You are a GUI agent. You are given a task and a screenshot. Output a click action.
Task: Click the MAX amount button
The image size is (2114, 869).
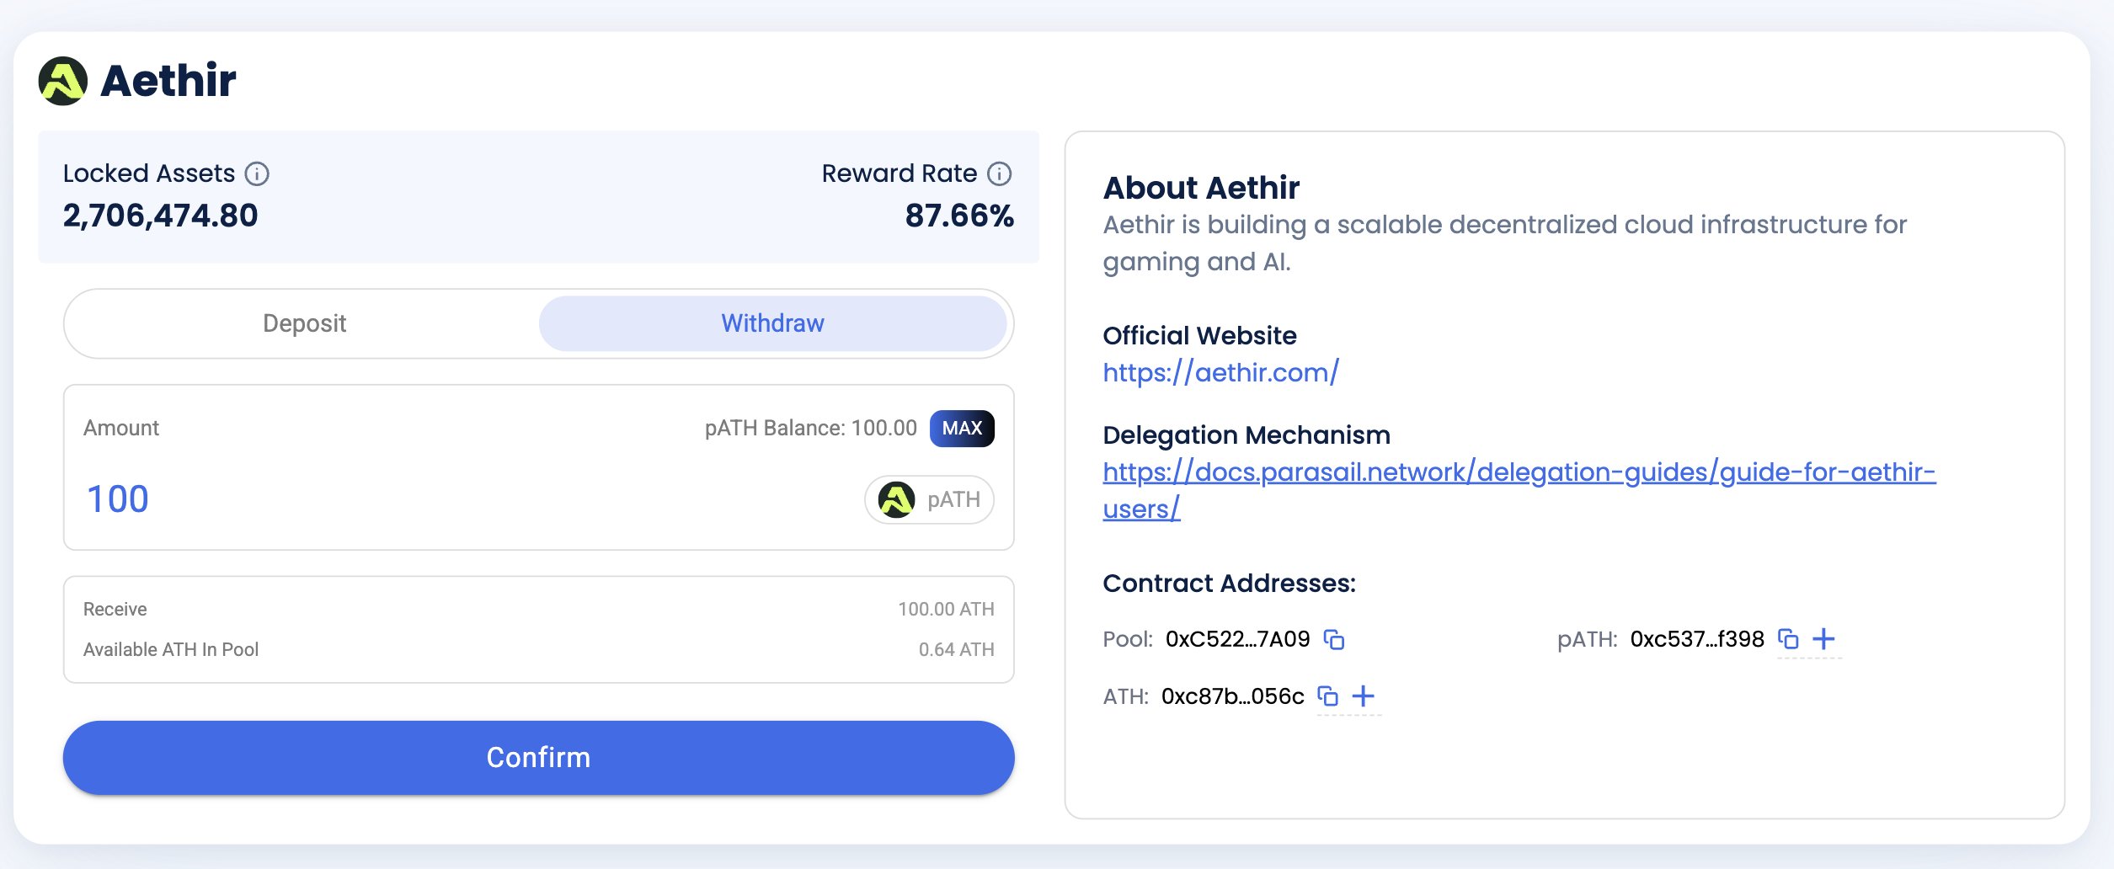[x=962, y=429]
